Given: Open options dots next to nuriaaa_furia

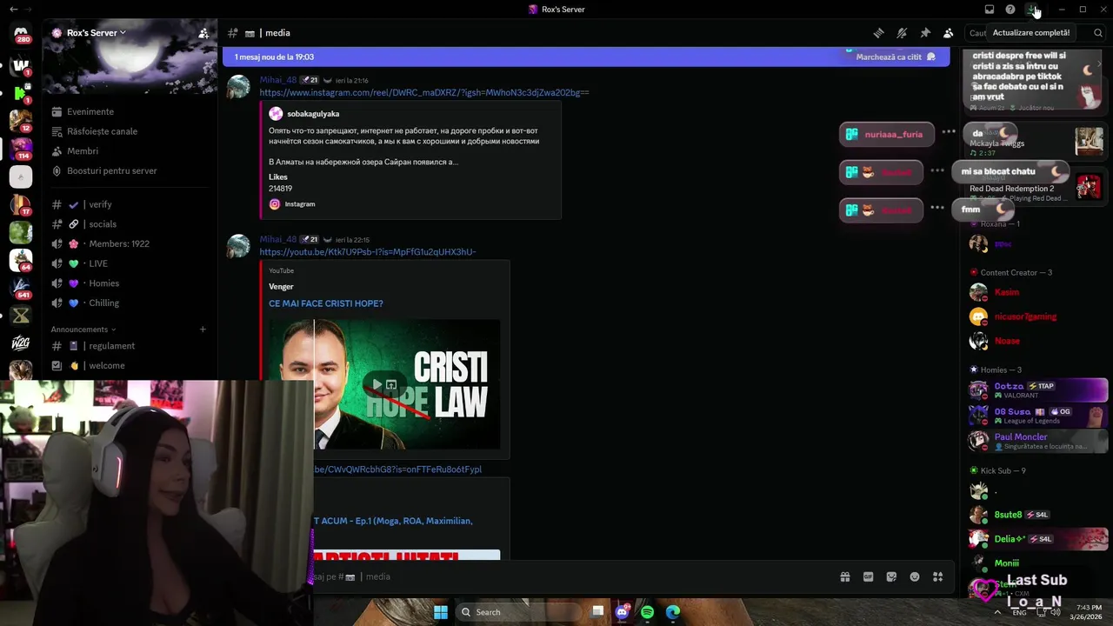Looking at the screenshot, I should [949, 132].
